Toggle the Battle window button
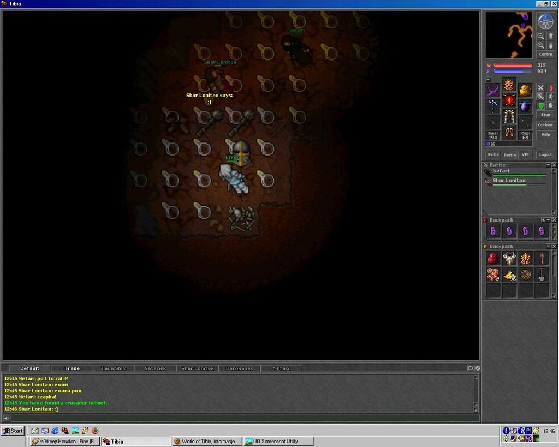Viewport: 559px width, 447px height. [x=510, y=154]
